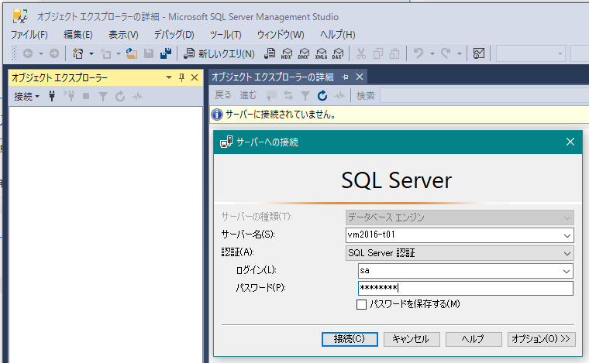The image size is (589, 363).
Task: Click 戻る in Details toolbar
Action: tap(222, 95)
